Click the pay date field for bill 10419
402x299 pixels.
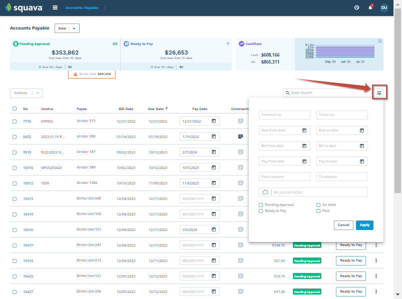point(200,214)
